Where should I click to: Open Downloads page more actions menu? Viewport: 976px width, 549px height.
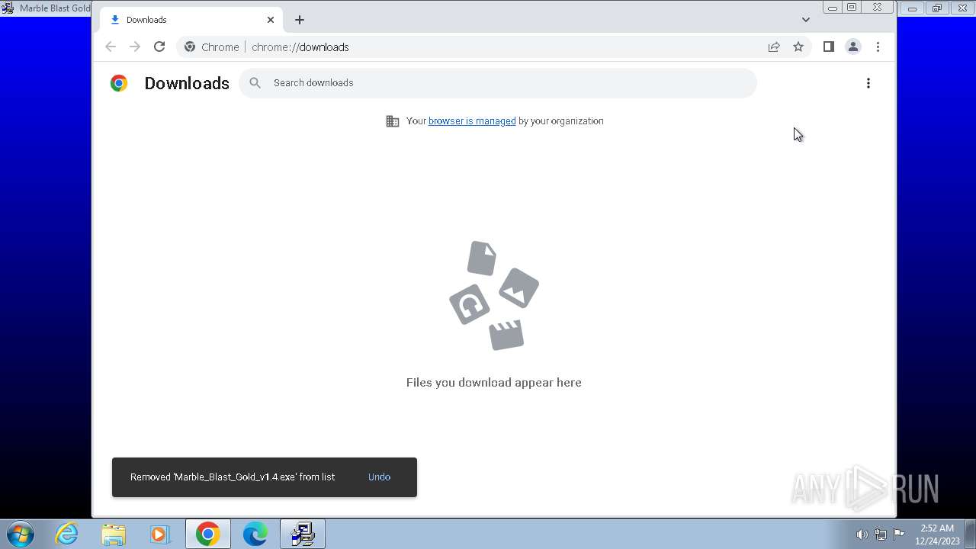(x=868, y=83)
